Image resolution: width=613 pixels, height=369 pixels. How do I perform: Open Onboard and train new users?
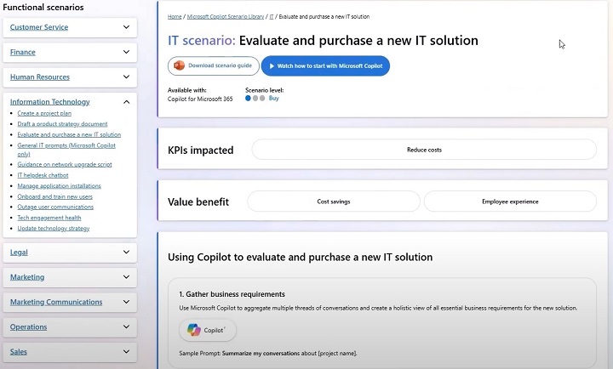tap(54, 196)
